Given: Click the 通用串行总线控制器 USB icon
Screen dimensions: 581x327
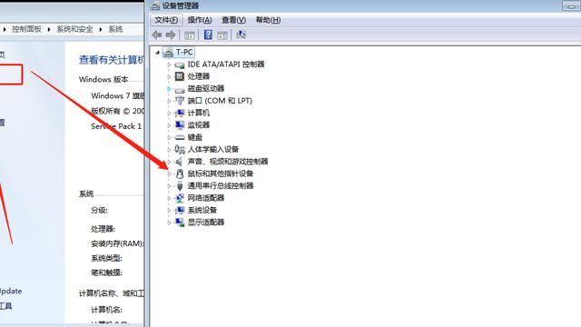Looking at the screenshot, I should click(180, 185).
